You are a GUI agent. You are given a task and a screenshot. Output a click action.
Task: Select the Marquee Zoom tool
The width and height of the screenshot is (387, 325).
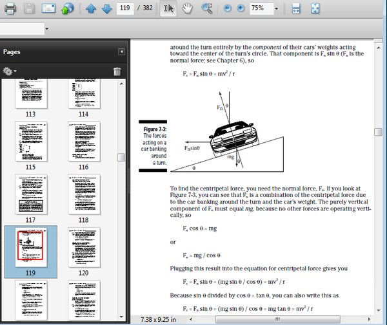pyautogui.click(x=206, y=9)
